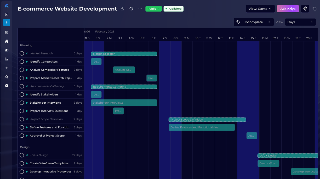Open the Home icon in the sidebar
This screenshot has width=320, height=179.
click(x=7, y=41)
